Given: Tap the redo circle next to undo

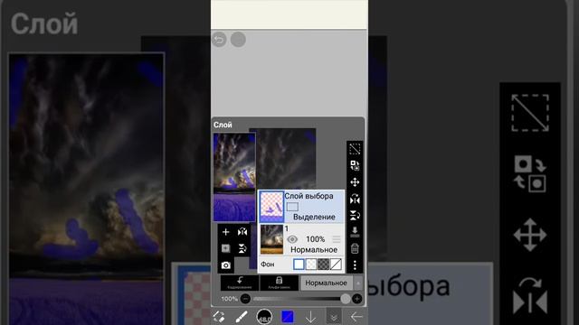Looking at the screenshot, I should tap(238, 40).
